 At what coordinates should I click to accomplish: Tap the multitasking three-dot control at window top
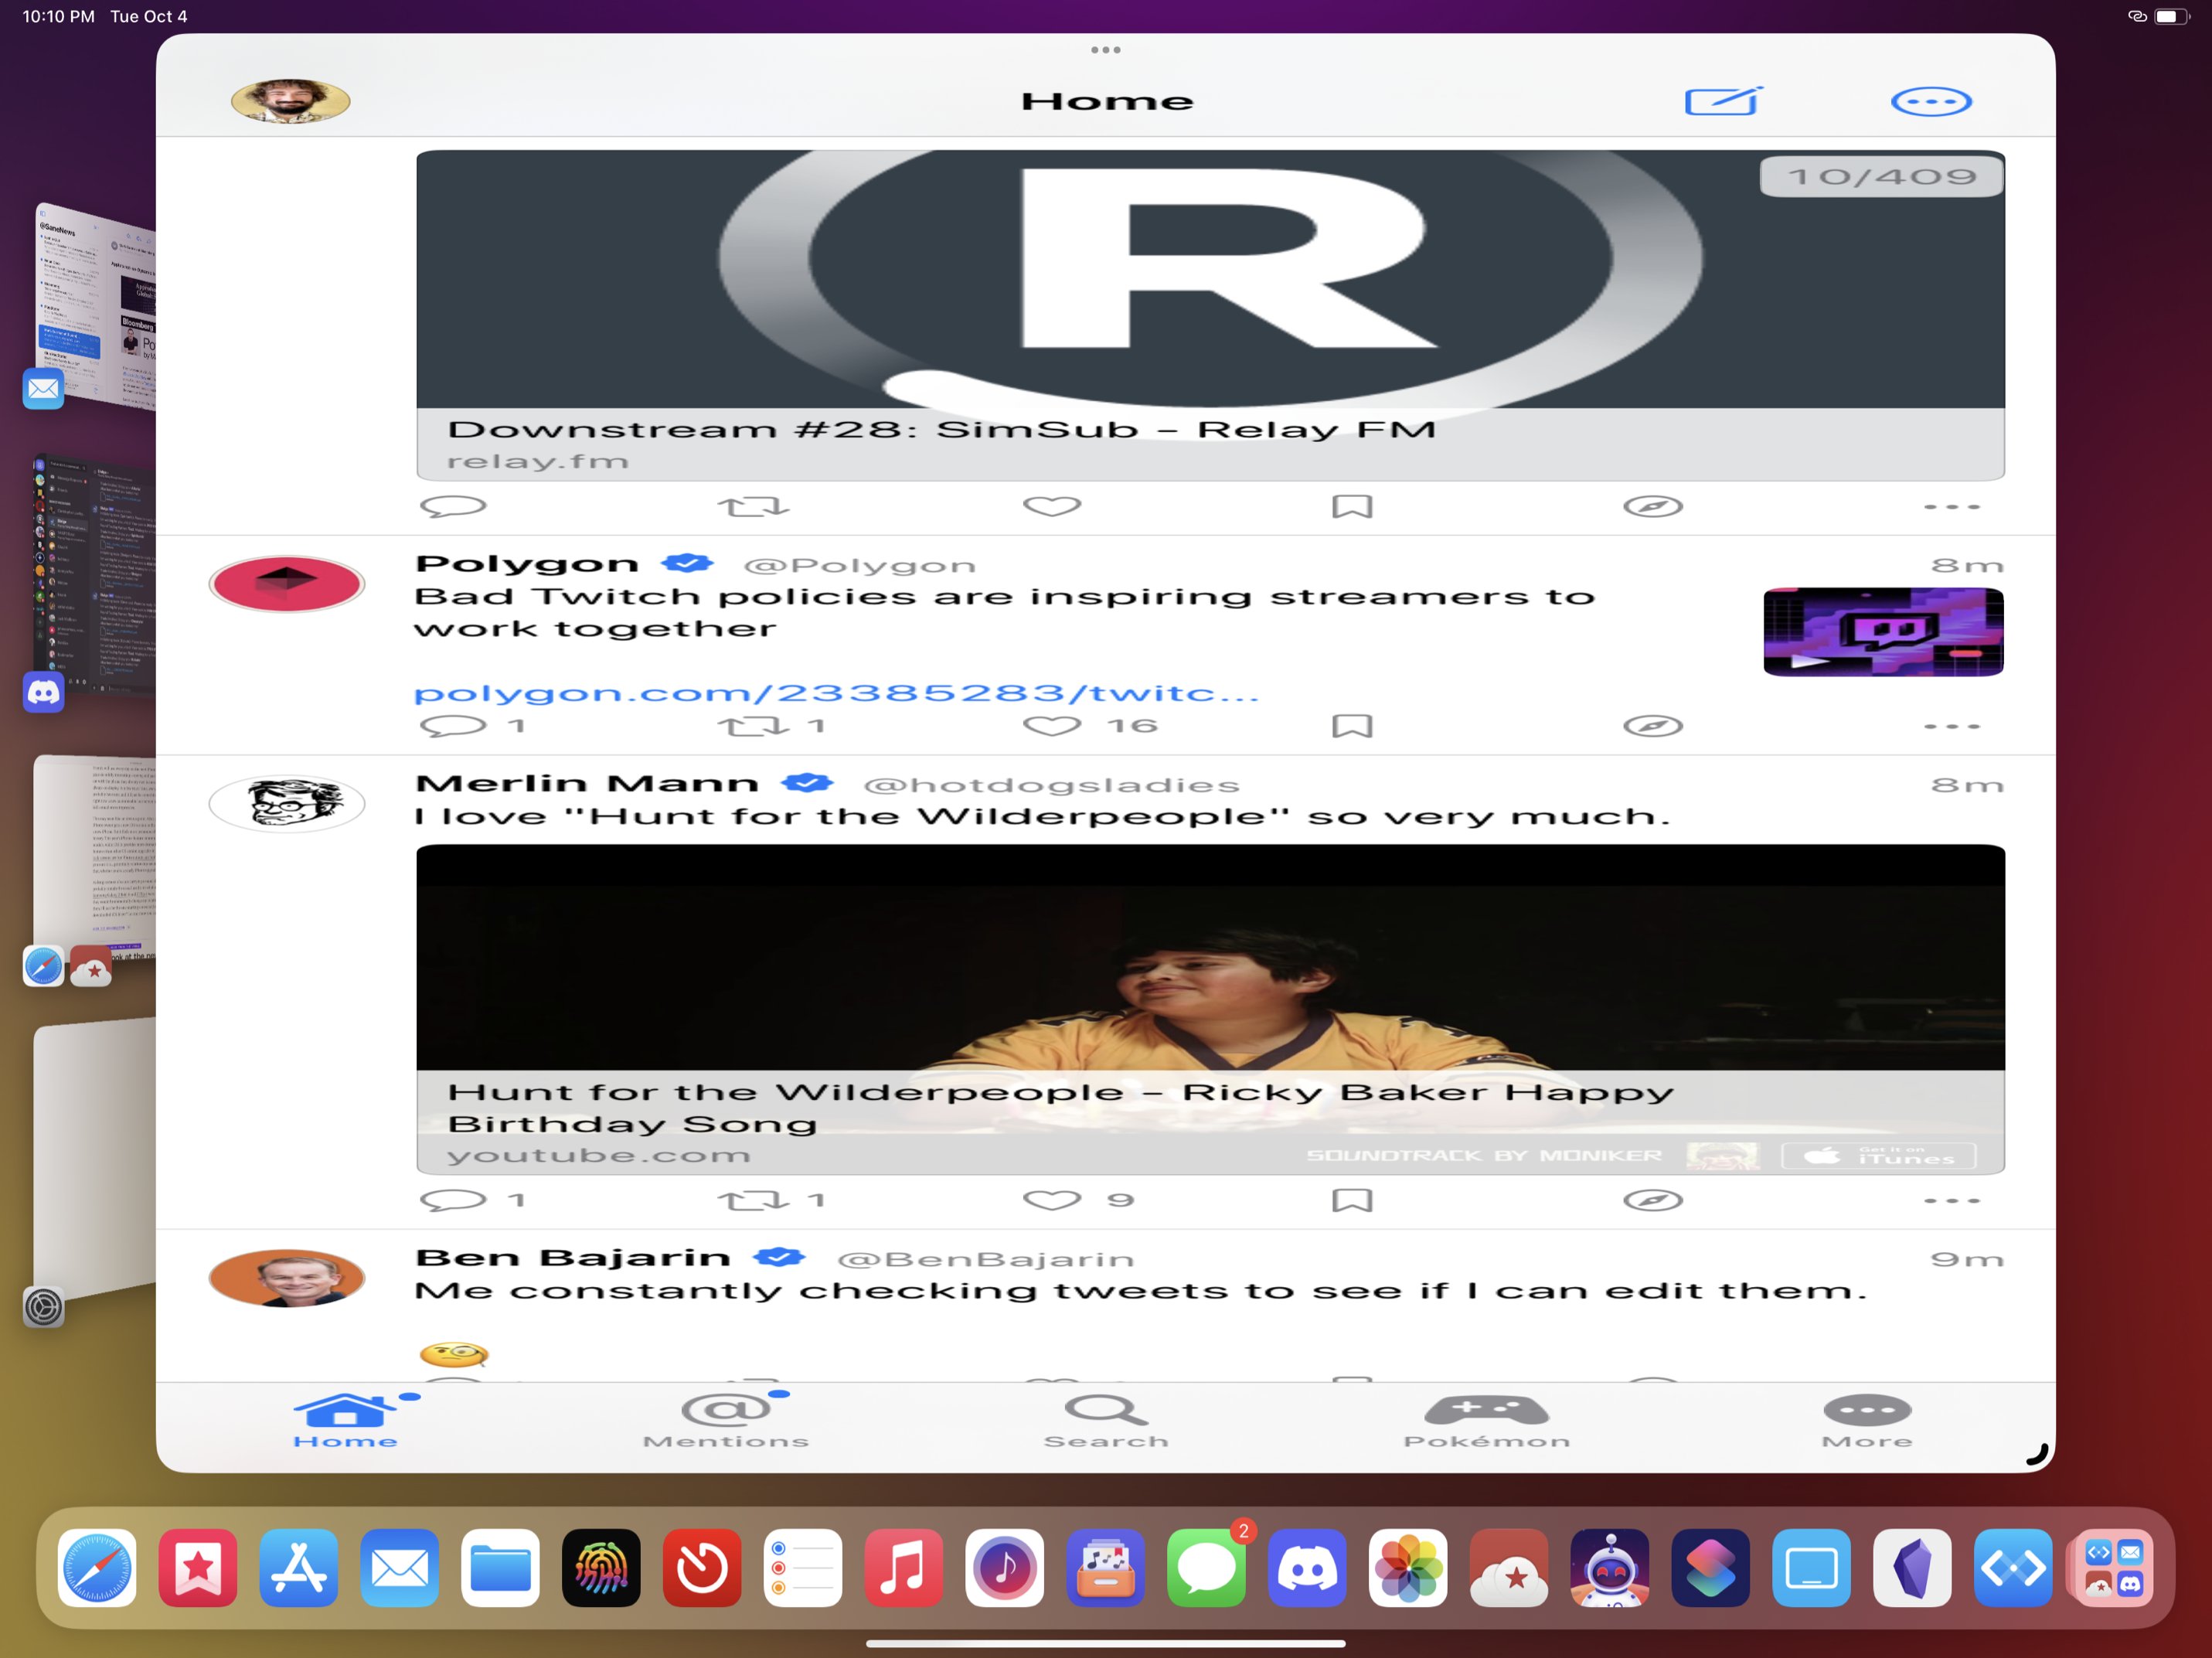pos(1105,49)
